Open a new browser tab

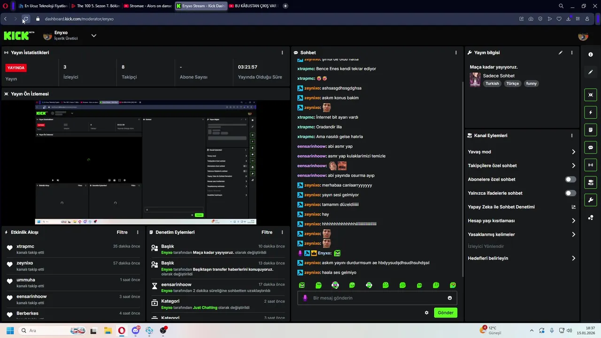point(285,6)
